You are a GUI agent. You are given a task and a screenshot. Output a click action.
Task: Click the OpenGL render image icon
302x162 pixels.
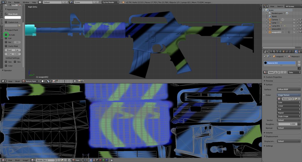click(79, 81)
